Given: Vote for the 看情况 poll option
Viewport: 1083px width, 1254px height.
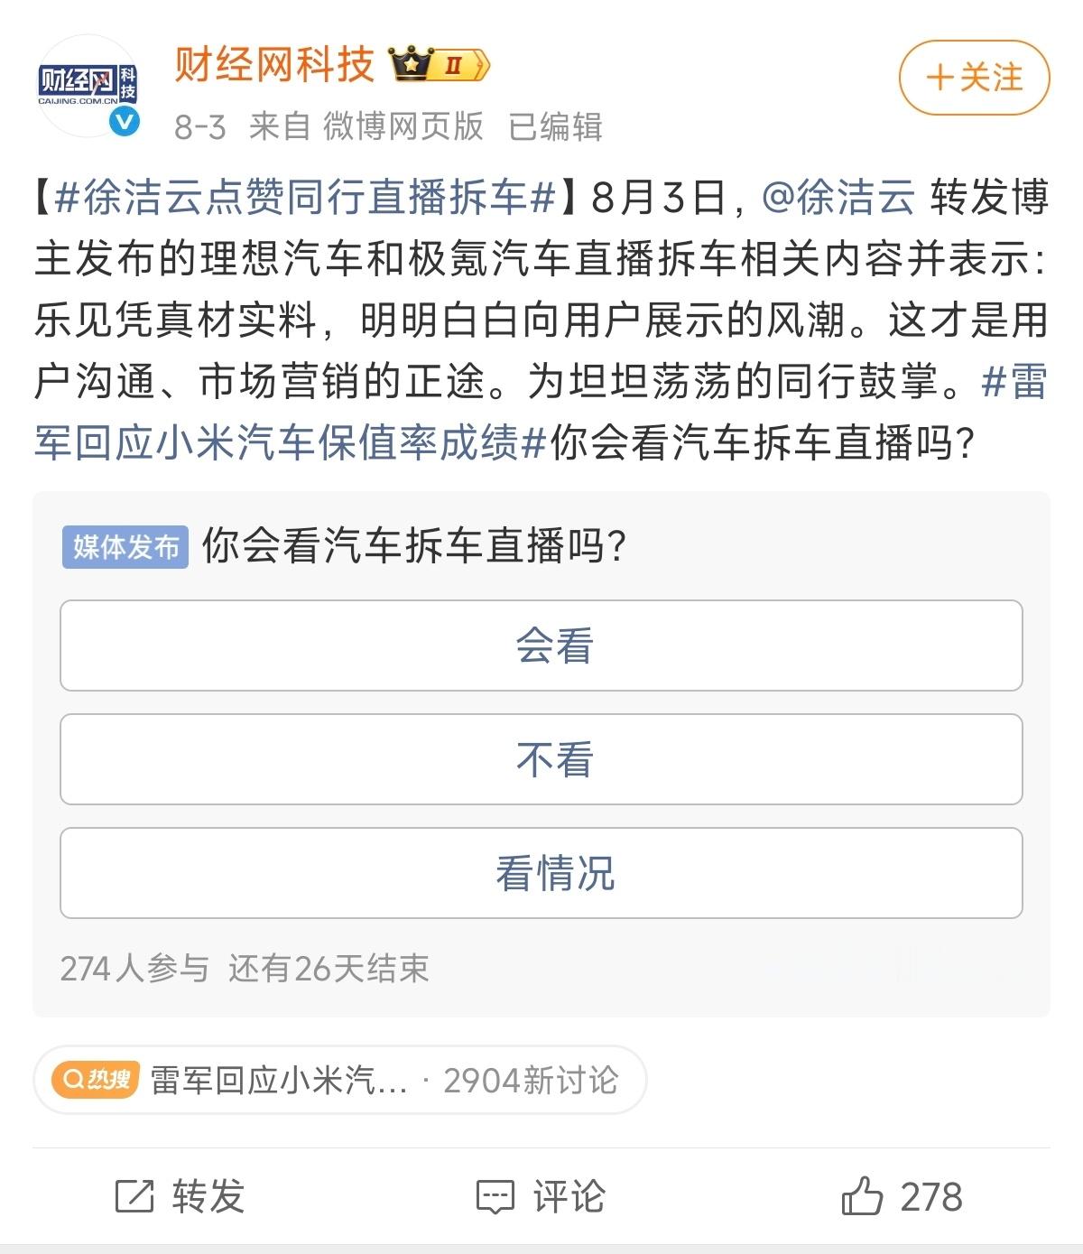Looking at the screenshot, I should [541, 873].
